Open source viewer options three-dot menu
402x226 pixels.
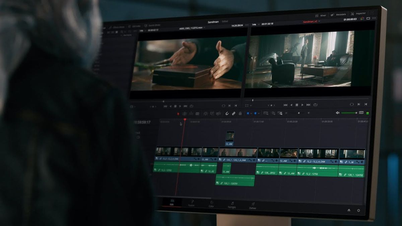coord(247,25)
